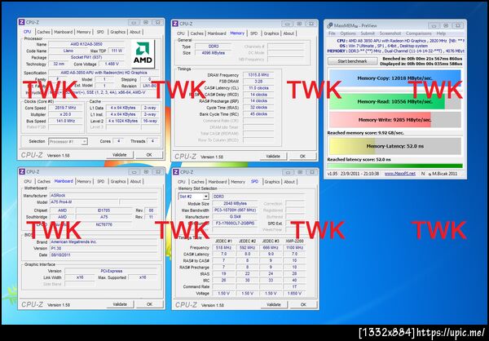Click the MaxxMEM title bar icon

click(329, 25)
